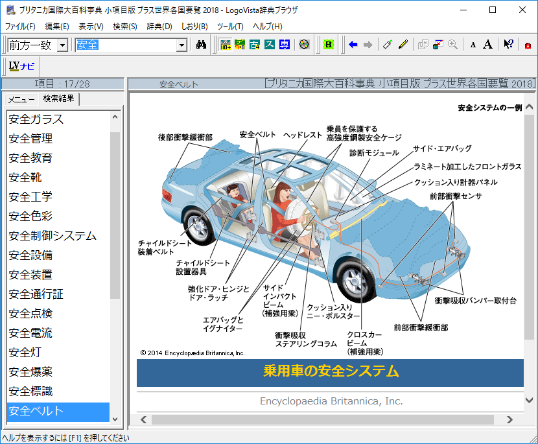
Task: Open the 辞典(D) menu
Action: pos(159,27)
